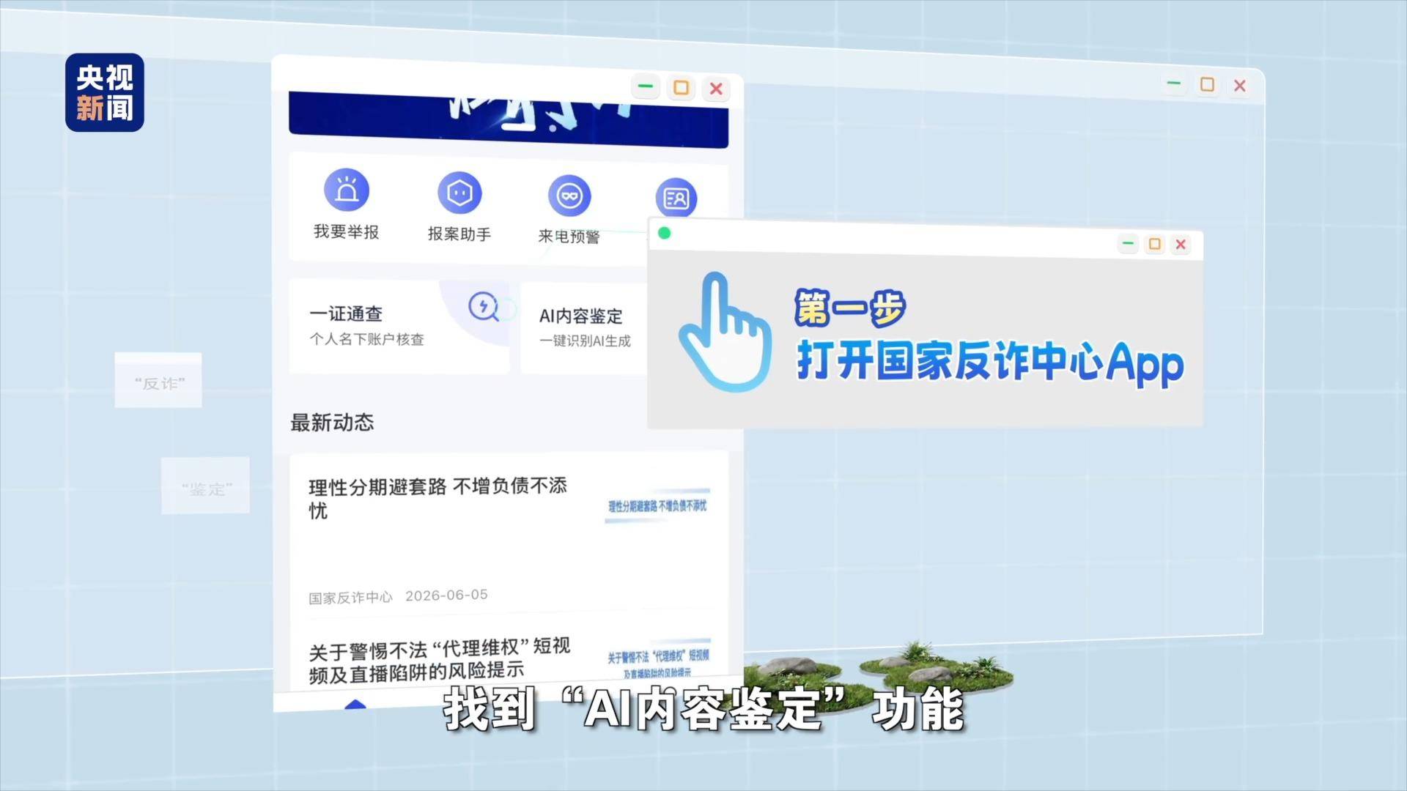The width and height of the screenshot is (1407, 791).
Task: Tap the blue pointing hand graphic
Action: pos(724,331)
